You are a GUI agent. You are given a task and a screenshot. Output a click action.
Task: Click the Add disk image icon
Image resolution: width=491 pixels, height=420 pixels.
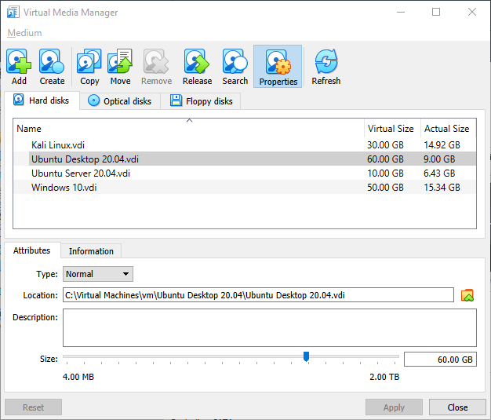click(19, 61)
